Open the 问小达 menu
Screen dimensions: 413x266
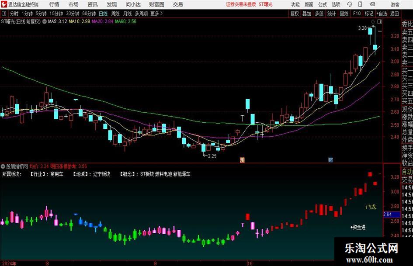133,4
